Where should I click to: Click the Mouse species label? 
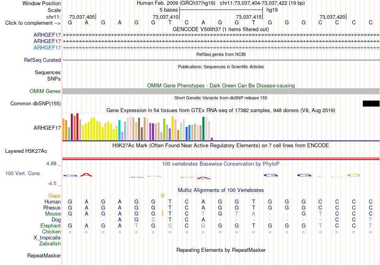[x=53, y=214]
